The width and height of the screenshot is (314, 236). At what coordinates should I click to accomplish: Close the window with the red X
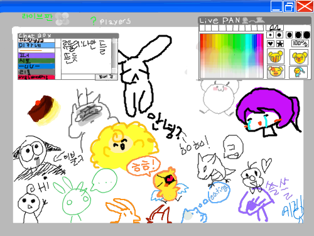(305, 6)
